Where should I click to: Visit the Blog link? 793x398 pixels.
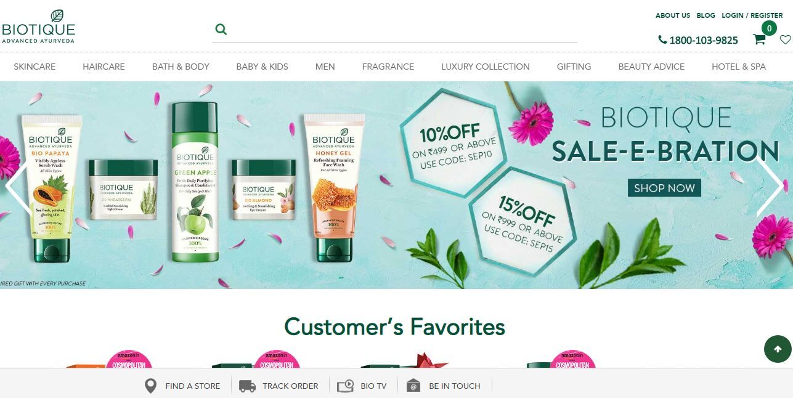(x=706, y=15)
